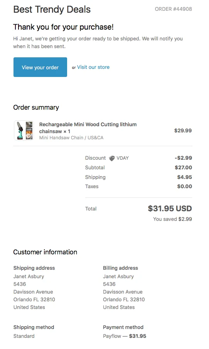Click the discount tag icon beside VDAY
Screen dimensions: 209x349
(111, 158)
